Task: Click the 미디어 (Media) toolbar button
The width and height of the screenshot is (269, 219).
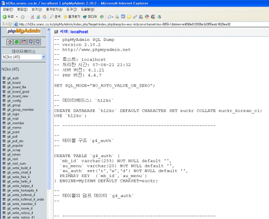Action: tap(90, 17)
